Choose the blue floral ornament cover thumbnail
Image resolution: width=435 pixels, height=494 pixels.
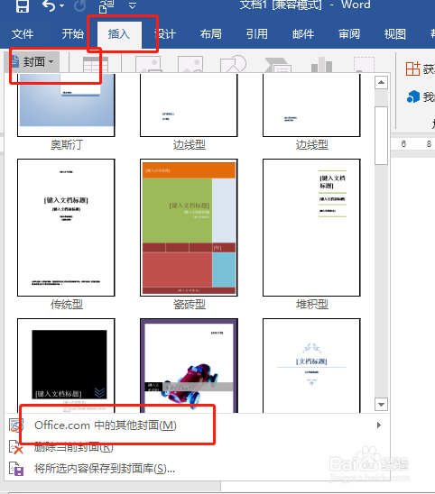(x=311, y=365)
